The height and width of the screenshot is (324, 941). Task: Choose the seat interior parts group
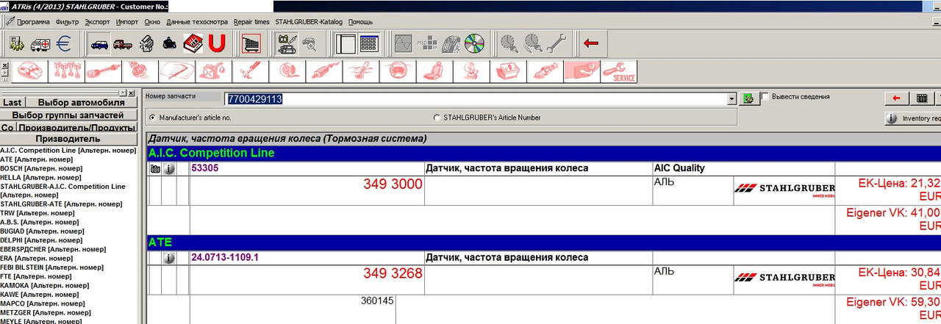pos(434,71)
